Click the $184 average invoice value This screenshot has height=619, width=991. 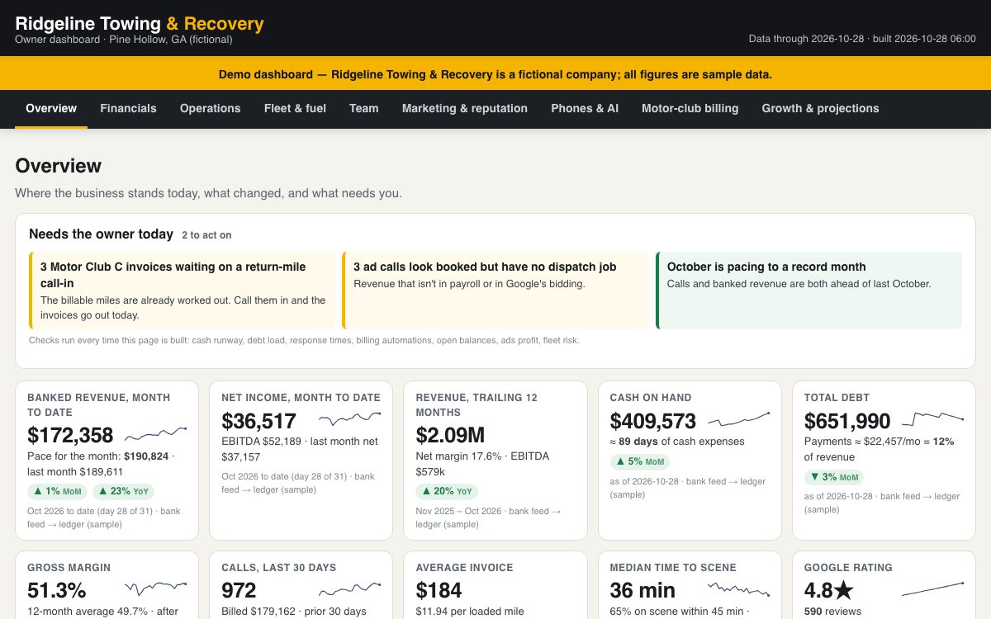pyautogui.click(x=439, y=590)
